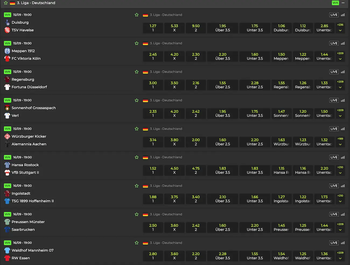
Task: Click the Würzburger Kicker team crest
Action: click(x=7, y=136)
